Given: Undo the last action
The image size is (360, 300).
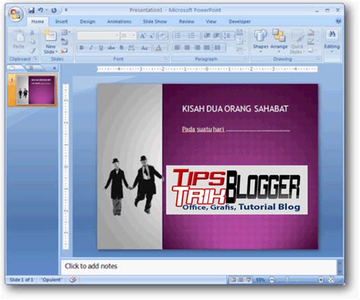Looking at the screenshot, I should (x=40, y=11).
